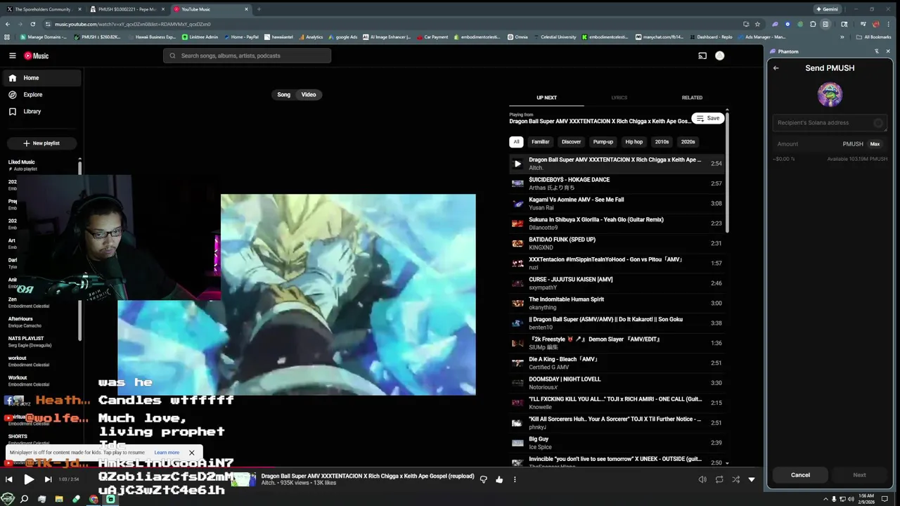The height and width of the screenshot is (506, 900).
Task: Open the UP NEXT tab
Action: pos(546,98)
